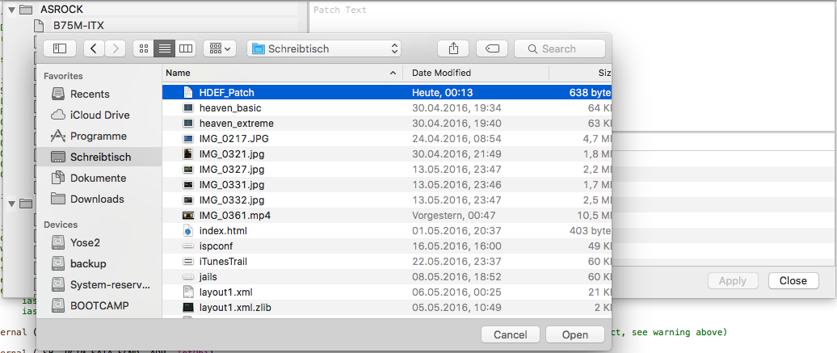This screenshot has height=353, width=837.
Task: Open Downloads from Favorites sidebar
Action: pos(97,199)
